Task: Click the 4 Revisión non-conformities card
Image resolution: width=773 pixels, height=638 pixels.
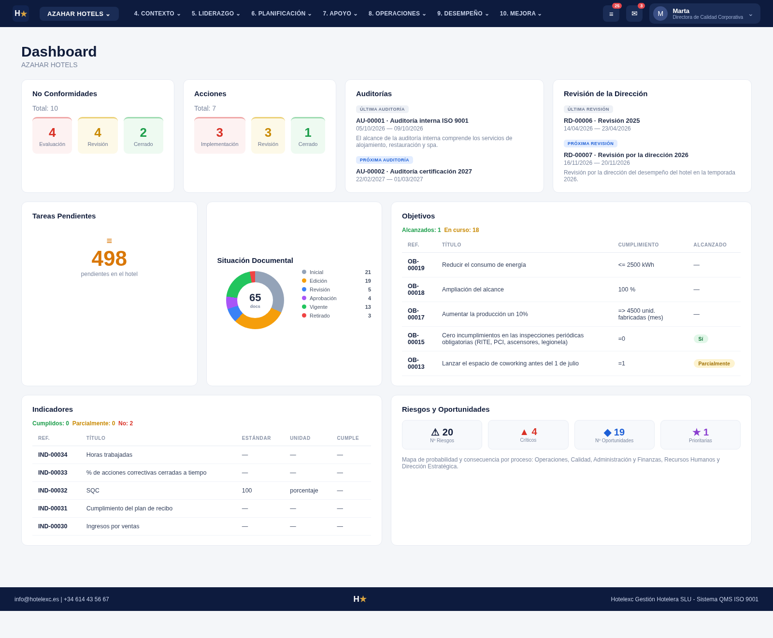Action: pyautogui.click(x=98, y=135)
